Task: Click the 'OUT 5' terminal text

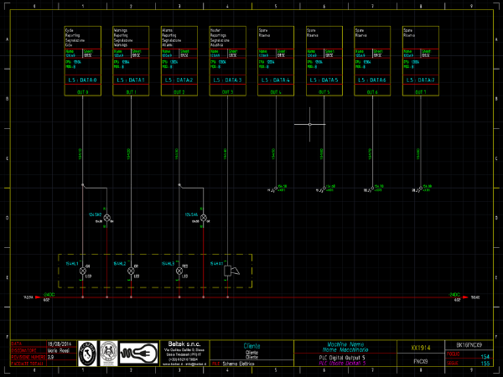Action: (x=324, y=92)
